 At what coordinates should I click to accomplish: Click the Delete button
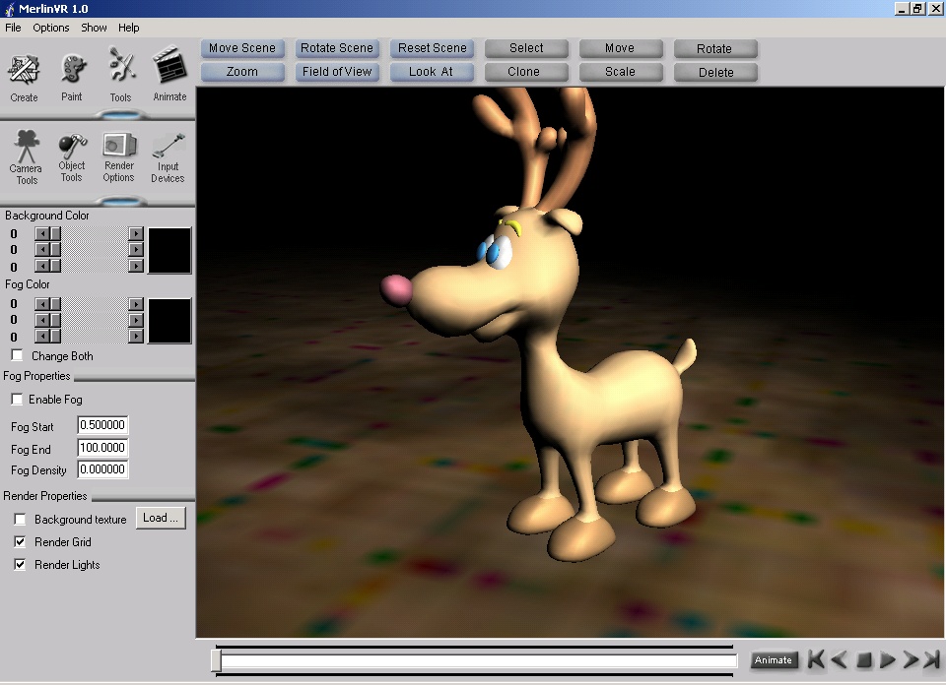click(x=715, y=72)
